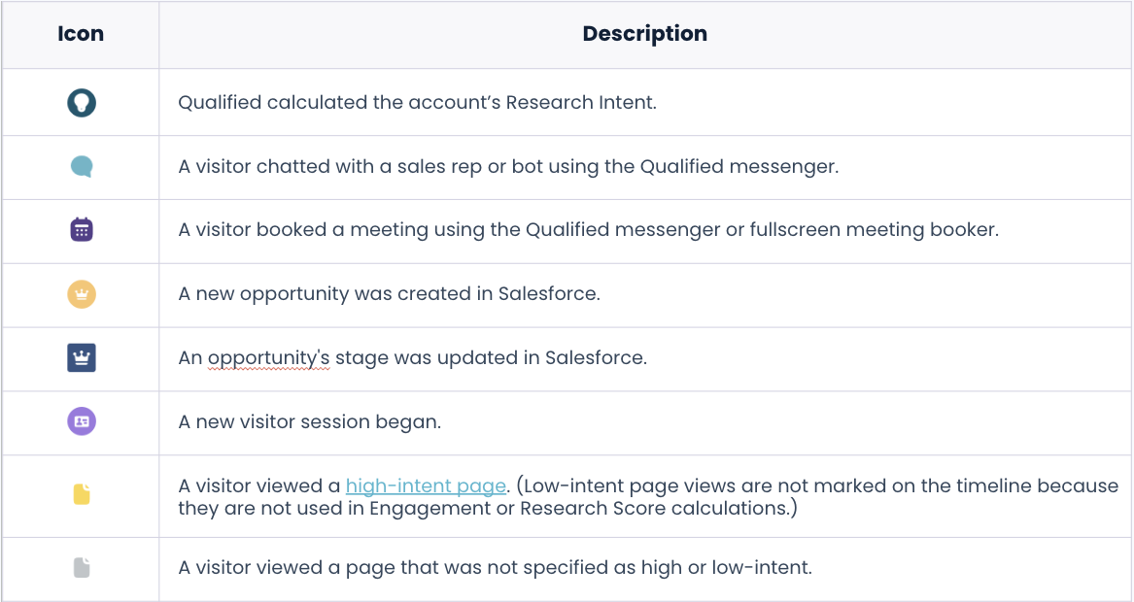This screenshot has width=1134, height=602.
Task: Click the Qualified messenger chat description
Action: (x=508, y=167)
